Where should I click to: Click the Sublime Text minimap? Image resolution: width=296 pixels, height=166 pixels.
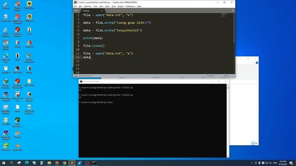tap(224, 15)
